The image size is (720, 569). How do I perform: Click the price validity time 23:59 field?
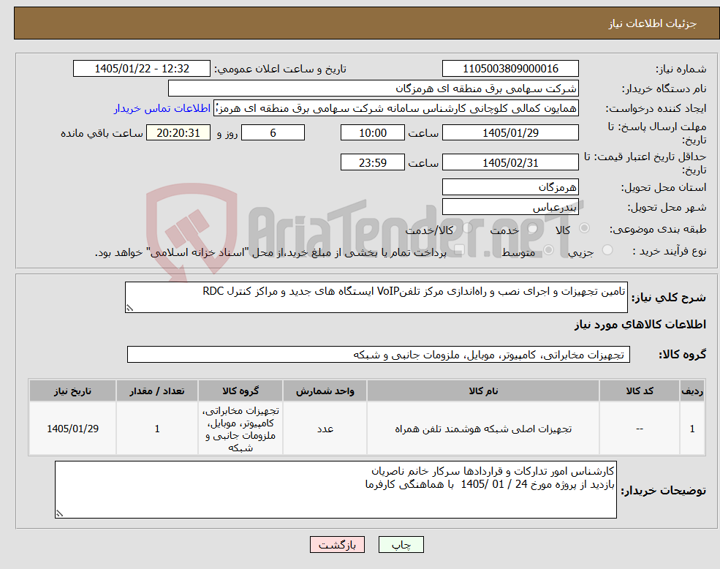point(372,162)
